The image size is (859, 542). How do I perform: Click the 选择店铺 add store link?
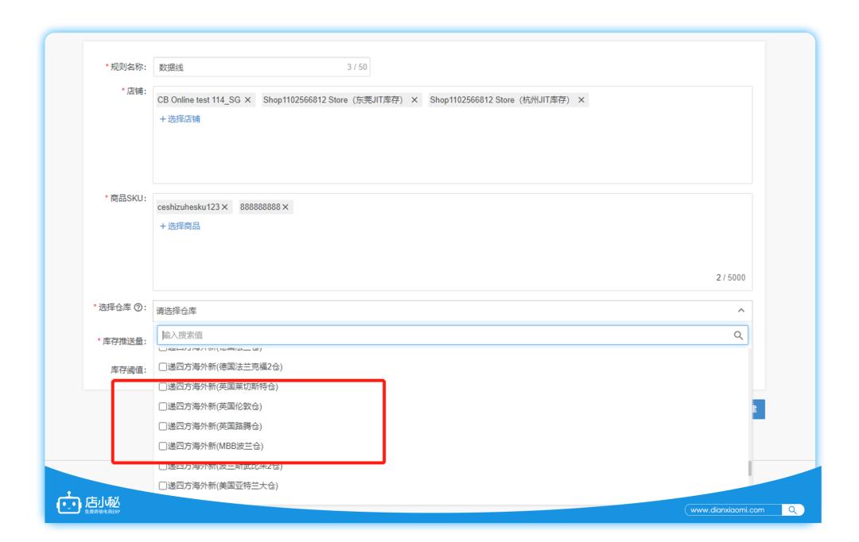[179, 119]
